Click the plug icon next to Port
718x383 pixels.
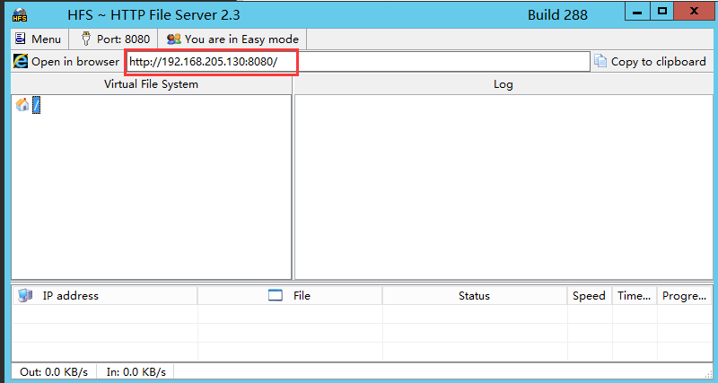pos(85,39)
